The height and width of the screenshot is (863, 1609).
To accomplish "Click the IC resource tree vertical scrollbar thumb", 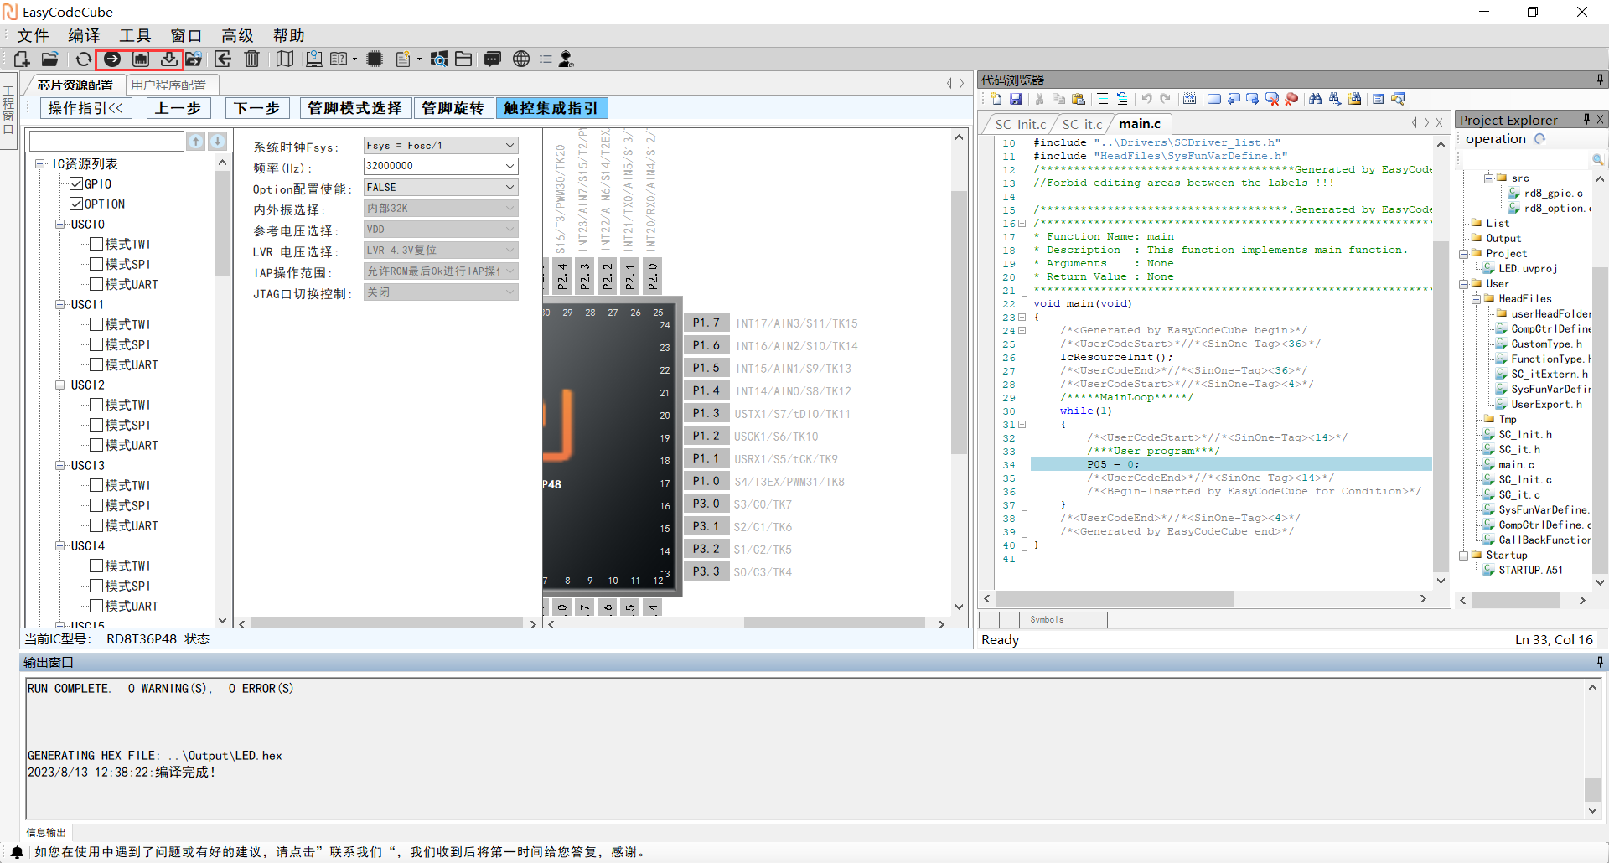I will tap(222, 224).
